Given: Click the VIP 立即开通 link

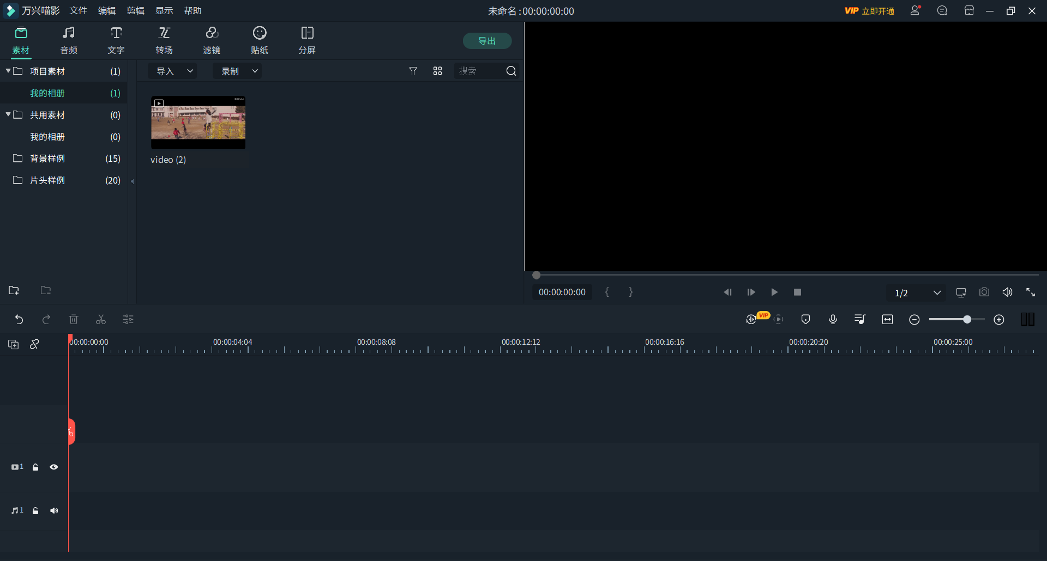Looking at the screenshot, I should coord(869,11).
